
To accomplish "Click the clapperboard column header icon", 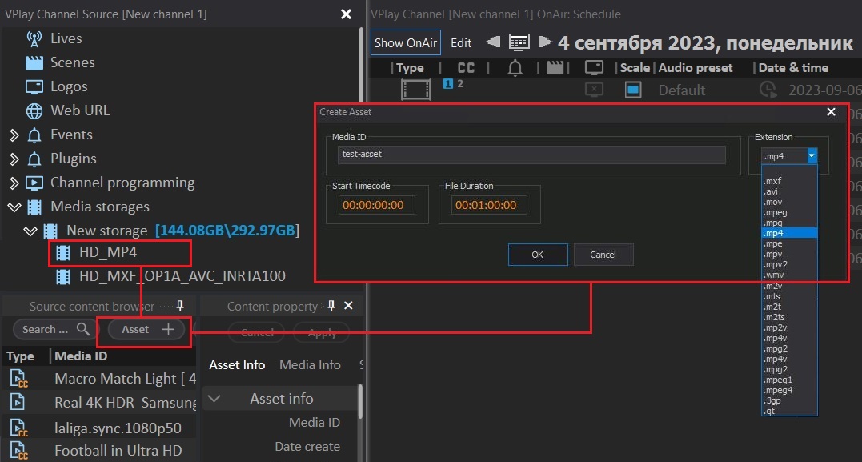I will point(555,67).
